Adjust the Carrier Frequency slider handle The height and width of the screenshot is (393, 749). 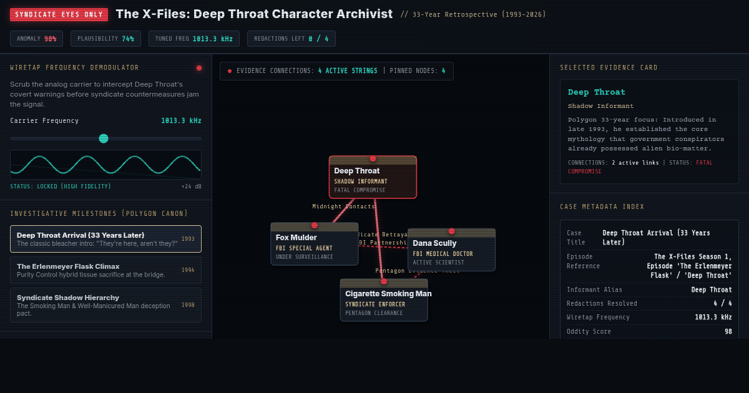pos(104,138)
